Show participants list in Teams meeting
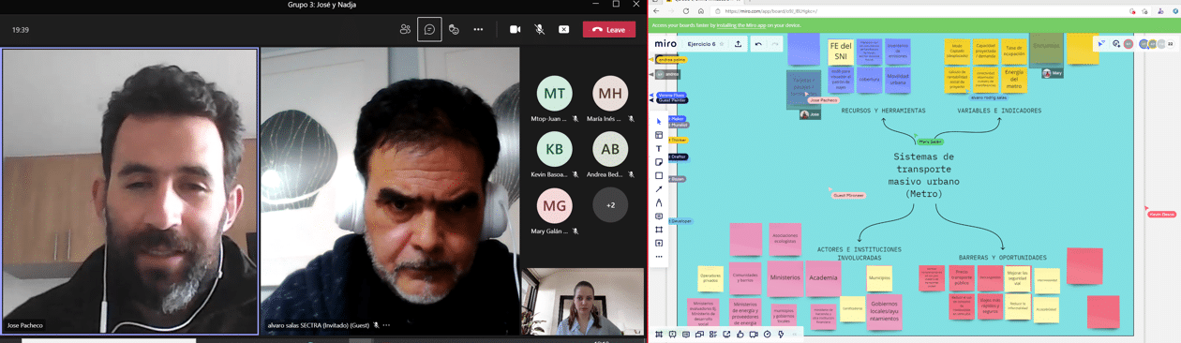The height and width of the screenshot is (343, 1181). pyautogui.click(x=405, y=29)
